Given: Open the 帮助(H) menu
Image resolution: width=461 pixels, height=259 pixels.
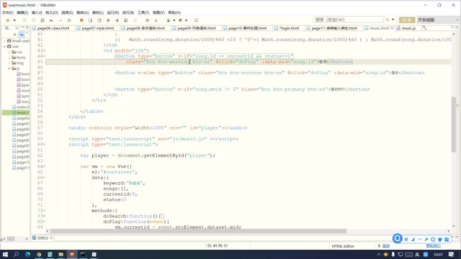Looking at the screenshot, I should (x=174, y=12).
